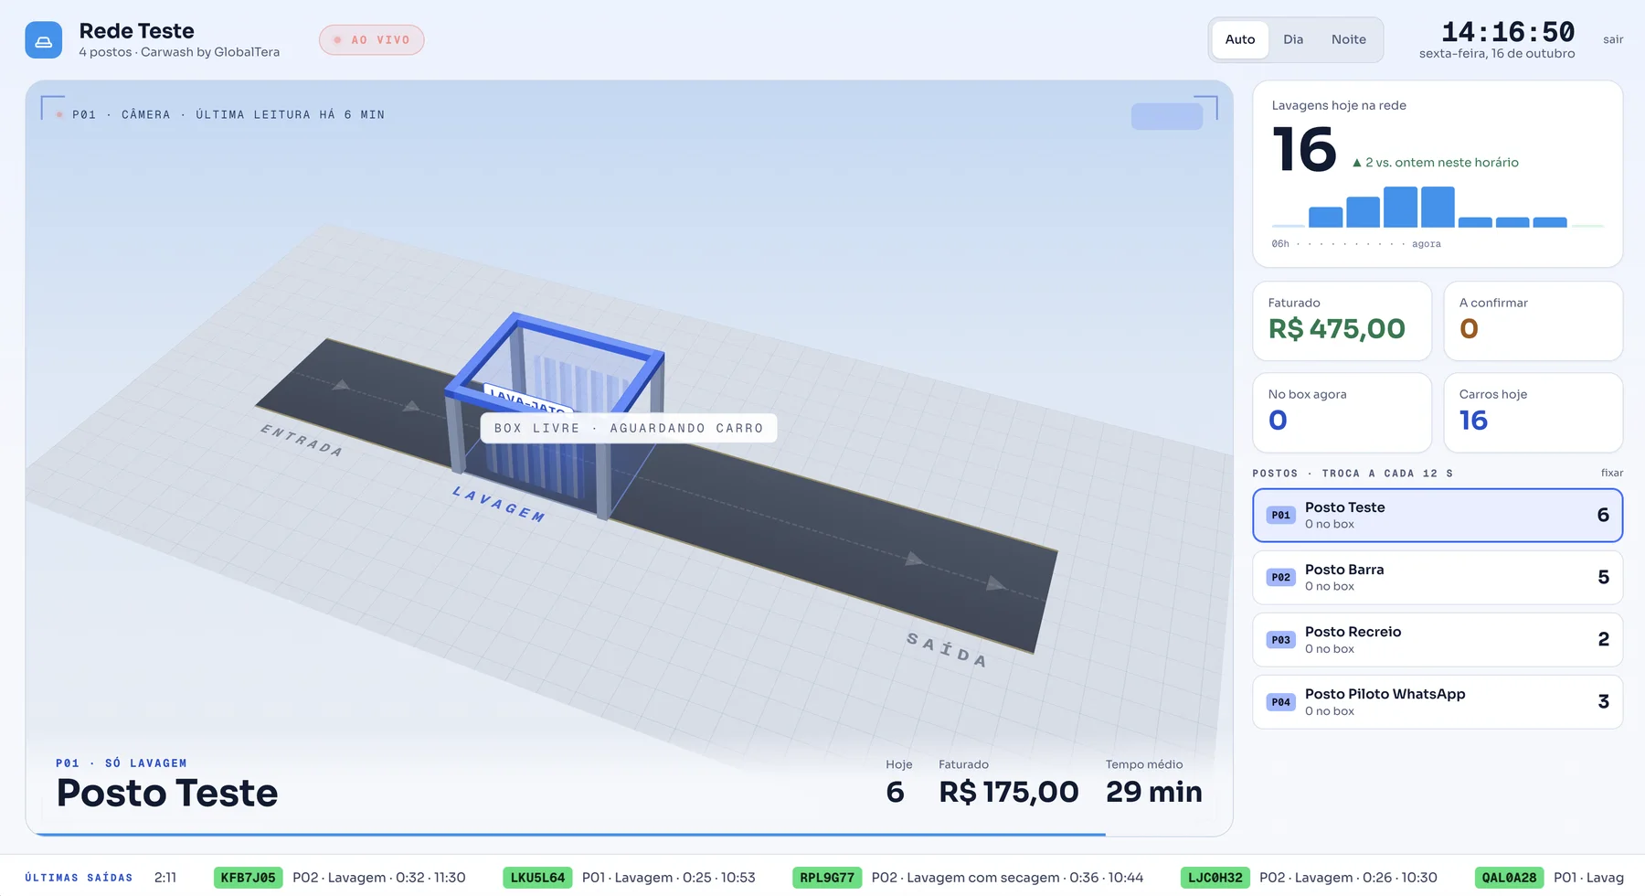Viewport: 1645px width, 896px height.
Task: Click the AO VIVO live indicator badge
Action: click(x=371, y=40)
